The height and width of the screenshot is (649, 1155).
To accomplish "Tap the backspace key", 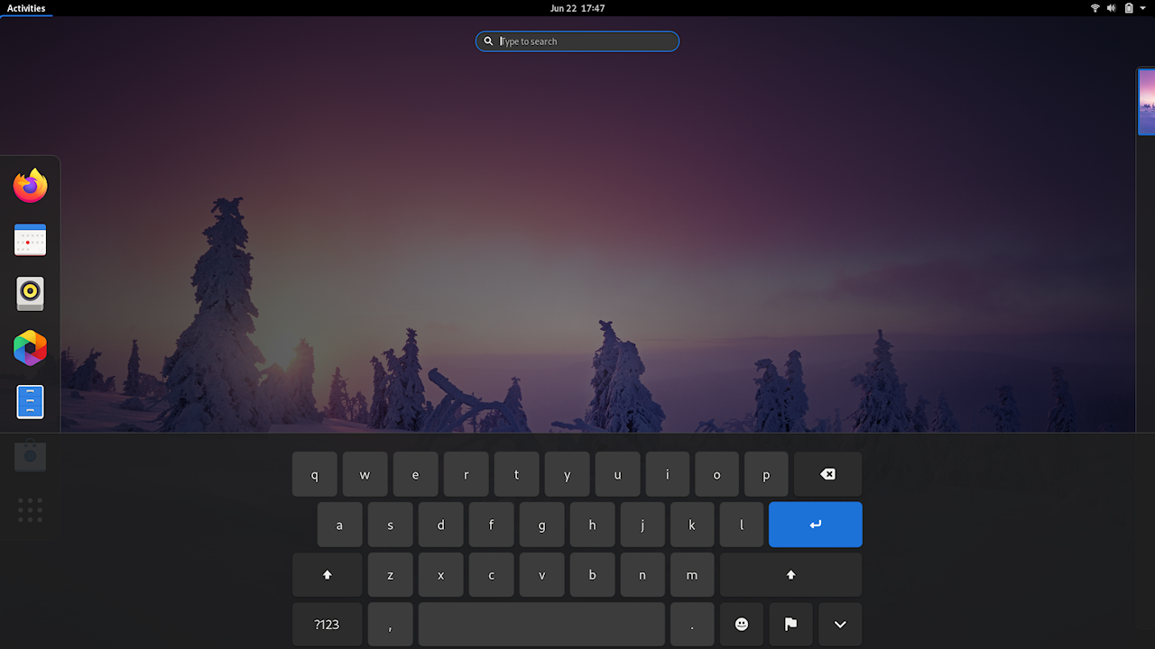I will pos(827,474).
